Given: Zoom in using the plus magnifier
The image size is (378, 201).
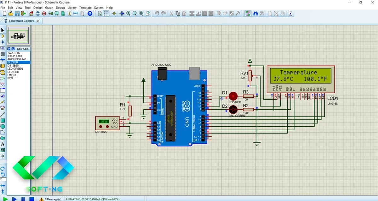Looking at the screenshot, I should (x=128, y=14).
